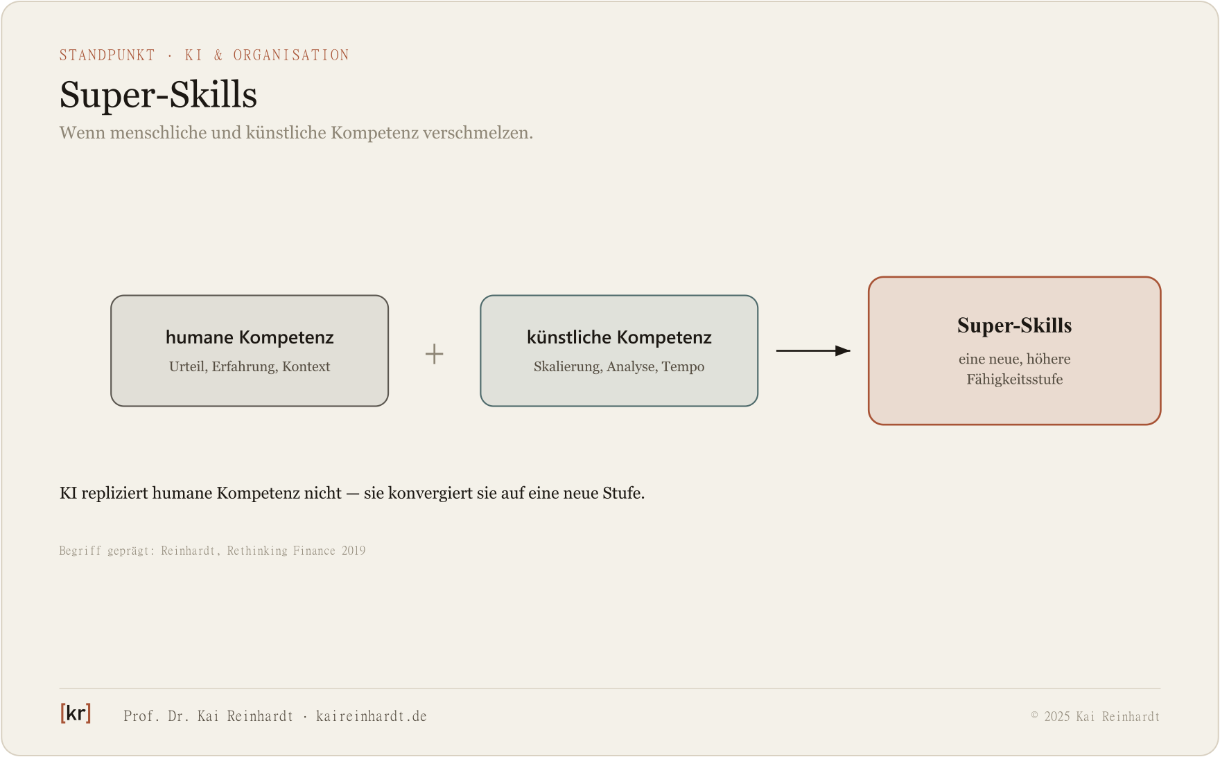Click the [kr] logo in footer

click(76, 713)
